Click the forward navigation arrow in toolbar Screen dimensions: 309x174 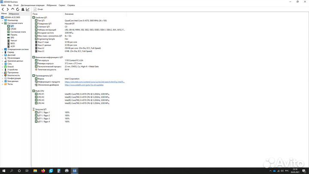point(7,9)
